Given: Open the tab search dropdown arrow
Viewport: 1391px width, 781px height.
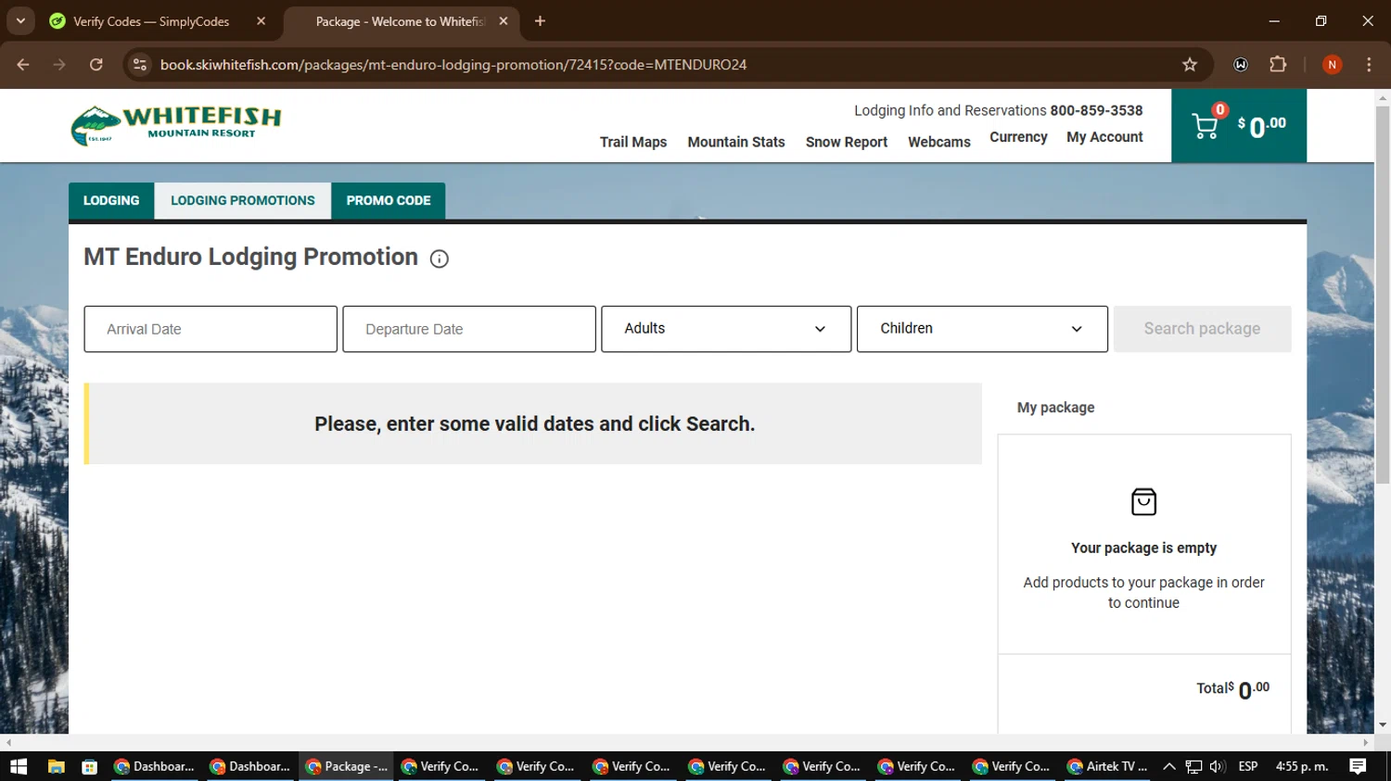Looking at the screenshot, I should pos(20,20).
